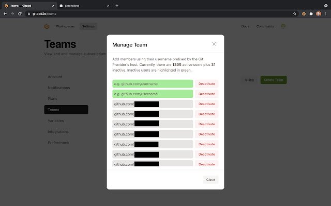Click into the second green username input field
Viewport: 331px width, 206px height.
click(x=153, y=94)
